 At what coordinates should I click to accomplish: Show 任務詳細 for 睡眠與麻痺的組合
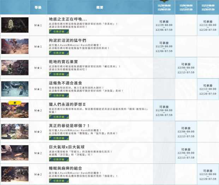(x=57, y=180)
